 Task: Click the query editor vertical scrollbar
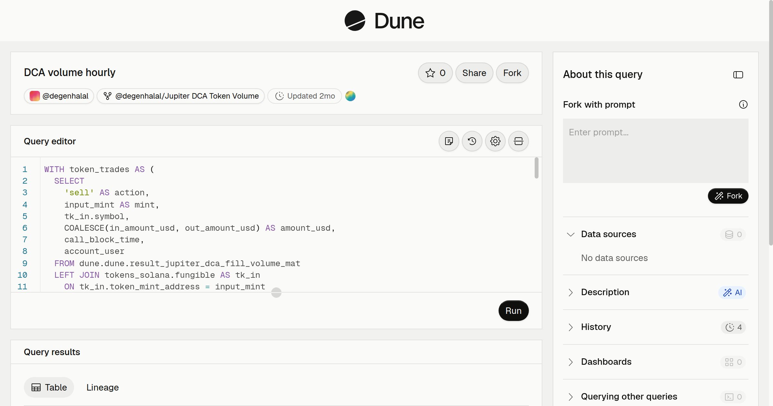tap(536, 168)
